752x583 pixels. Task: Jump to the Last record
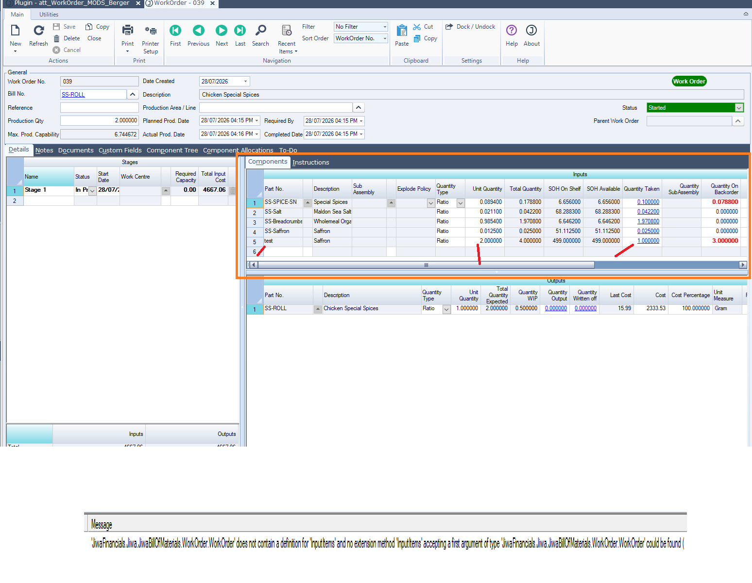[240, 31]
